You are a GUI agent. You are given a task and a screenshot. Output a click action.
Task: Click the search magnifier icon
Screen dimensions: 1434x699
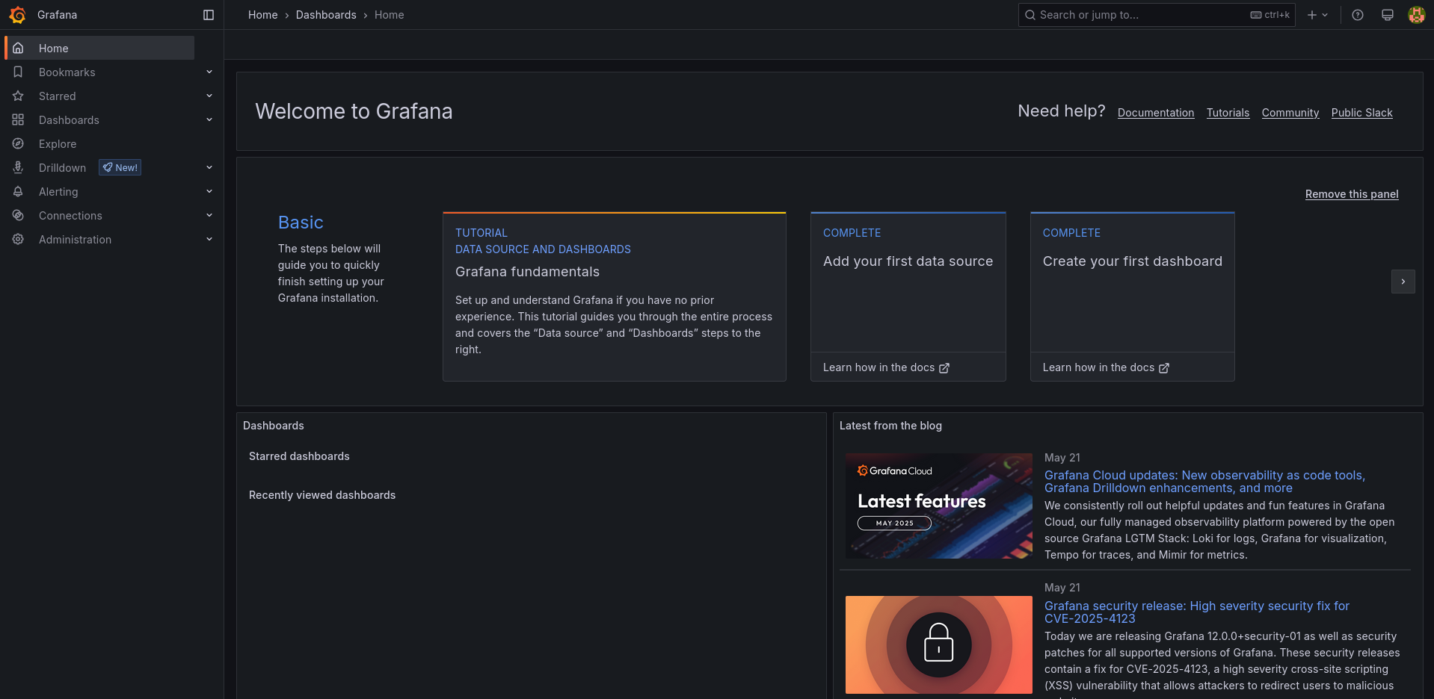(1030, 15)
